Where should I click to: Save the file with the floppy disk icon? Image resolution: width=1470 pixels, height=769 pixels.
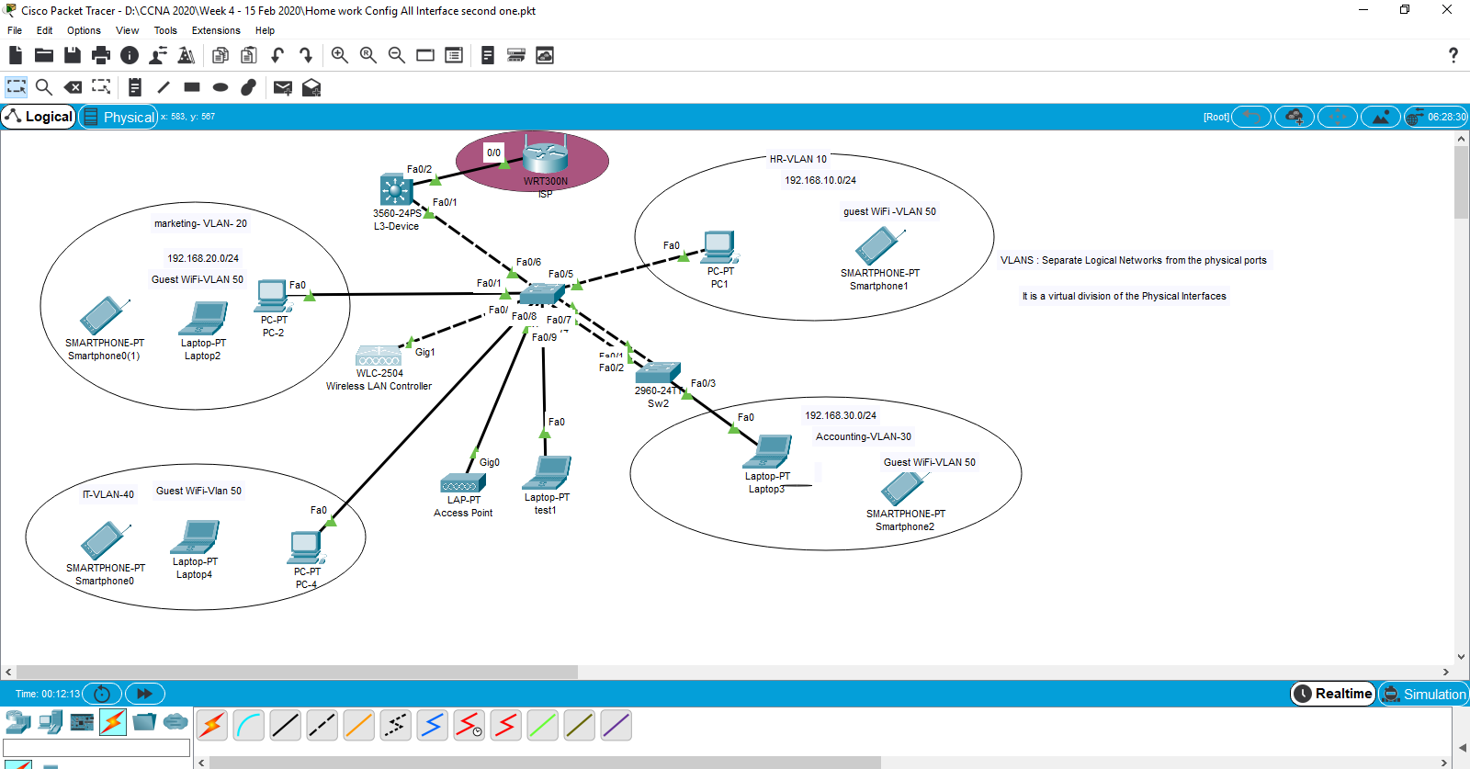pos(73,55)
